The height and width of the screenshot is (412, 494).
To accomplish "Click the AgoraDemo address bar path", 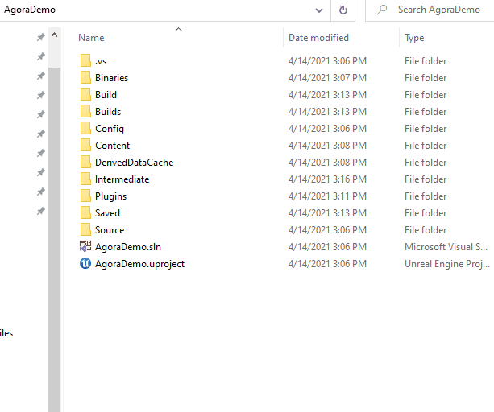I will click(x=30, y=10).
